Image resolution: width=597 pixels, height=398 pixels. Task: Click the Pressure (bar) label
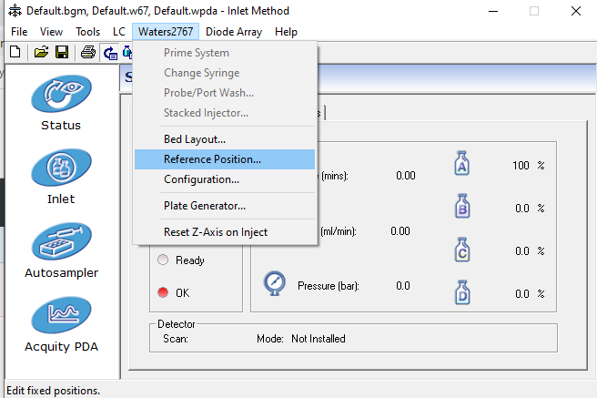click(x=329, y=286)
